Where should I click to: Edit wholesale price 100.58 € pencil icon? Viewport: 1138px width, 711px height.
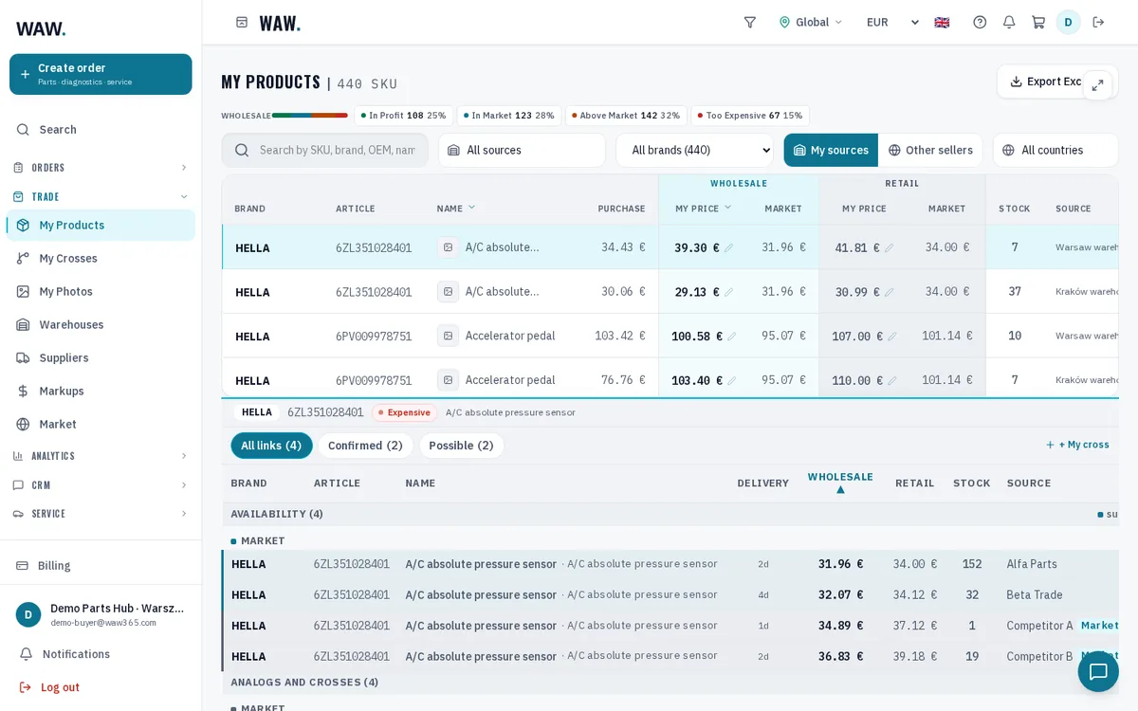coord(731,337)
